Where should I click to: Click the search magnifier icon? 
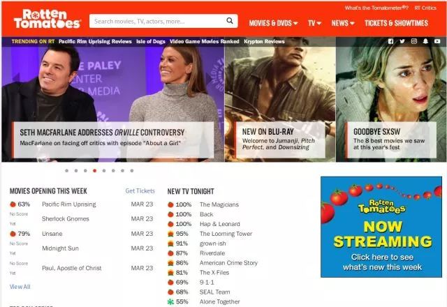coord(230,21)
